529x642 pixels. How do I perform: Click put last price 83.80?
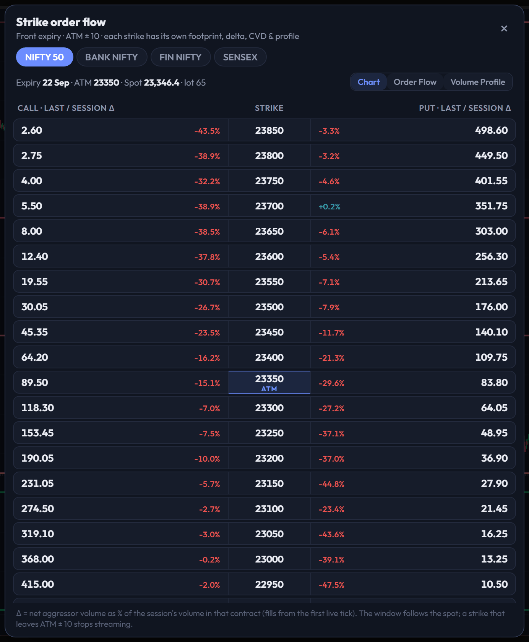click(x=495, y=383)
